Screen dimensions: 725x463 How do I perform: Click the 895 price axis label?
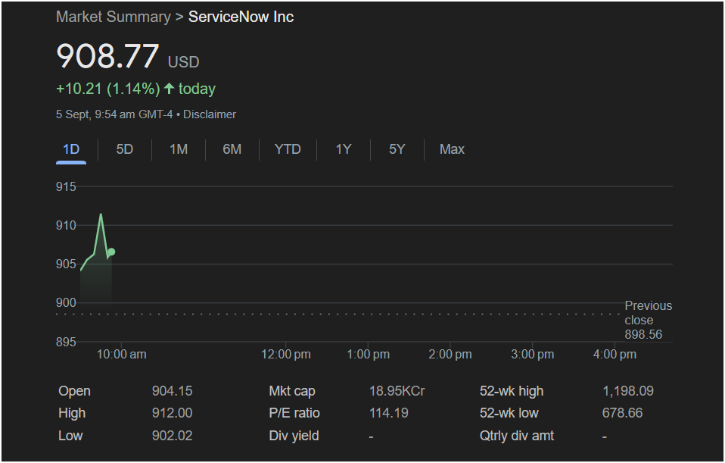[66, 342]
